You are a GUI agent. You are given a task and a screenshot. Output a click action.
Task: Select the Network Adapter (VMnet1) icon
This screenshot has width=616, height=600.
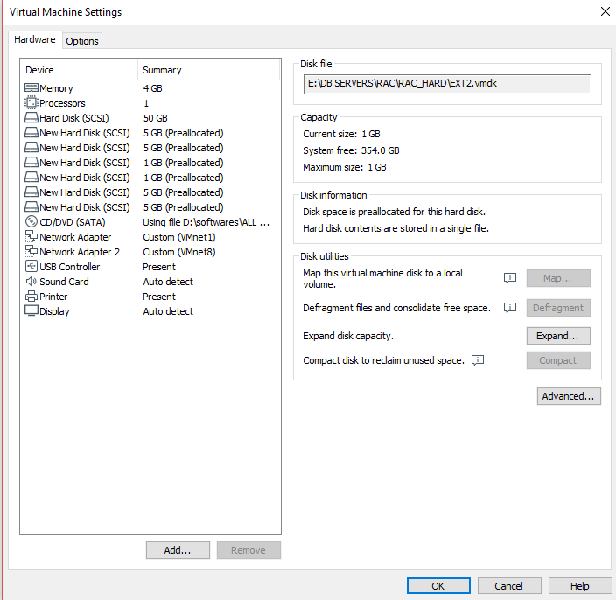click(x=31, y=236)
